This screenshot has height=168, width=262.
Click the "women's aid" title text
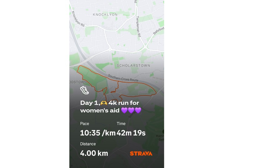pos(100,110)
